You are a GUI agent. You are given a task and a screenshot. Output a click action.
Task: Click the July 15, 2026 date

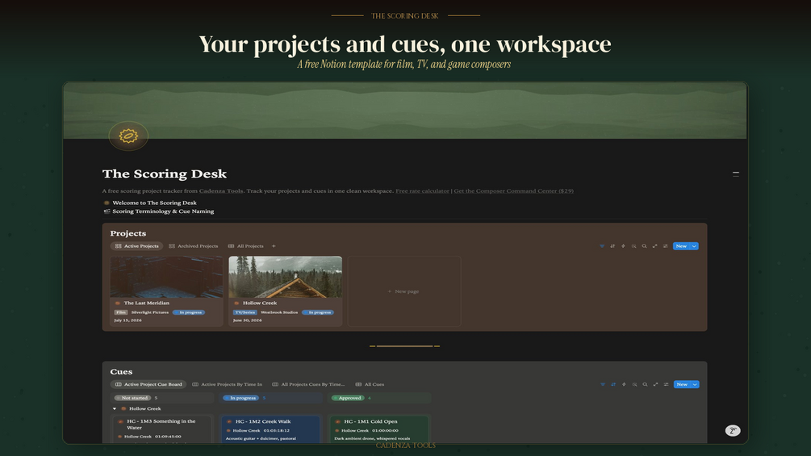[x=128, y=320]
